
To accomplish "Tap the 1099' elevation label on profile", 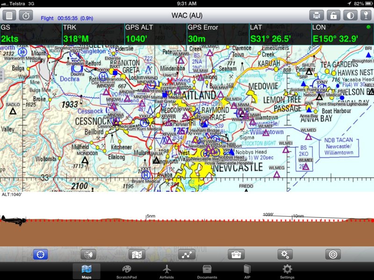I will (x=268, y=215).
